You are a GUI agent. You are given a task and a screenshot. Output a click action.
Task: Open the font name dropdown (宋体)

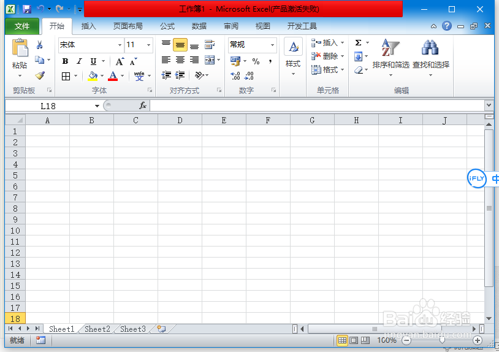pos(120,45)
